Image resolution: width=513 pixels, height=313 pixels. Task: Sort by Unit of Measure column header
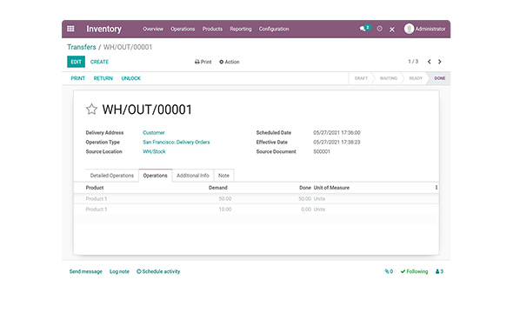(331, 188)
